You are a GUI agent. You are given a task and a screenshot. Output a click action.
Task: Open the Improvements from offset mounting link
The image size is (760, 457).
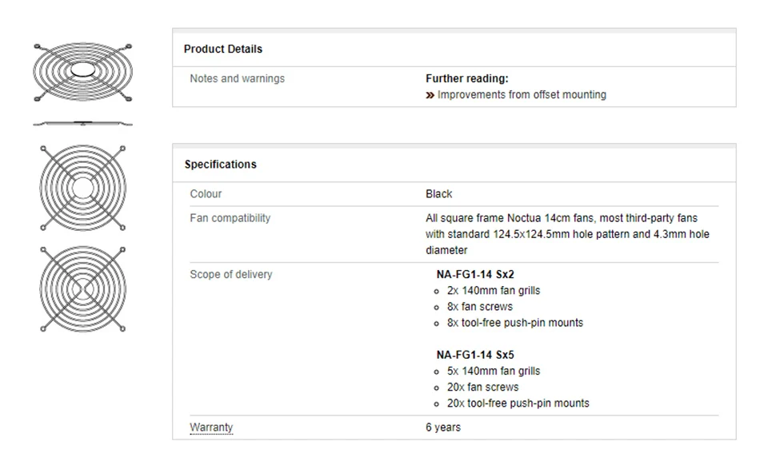[x=522, y=94]
